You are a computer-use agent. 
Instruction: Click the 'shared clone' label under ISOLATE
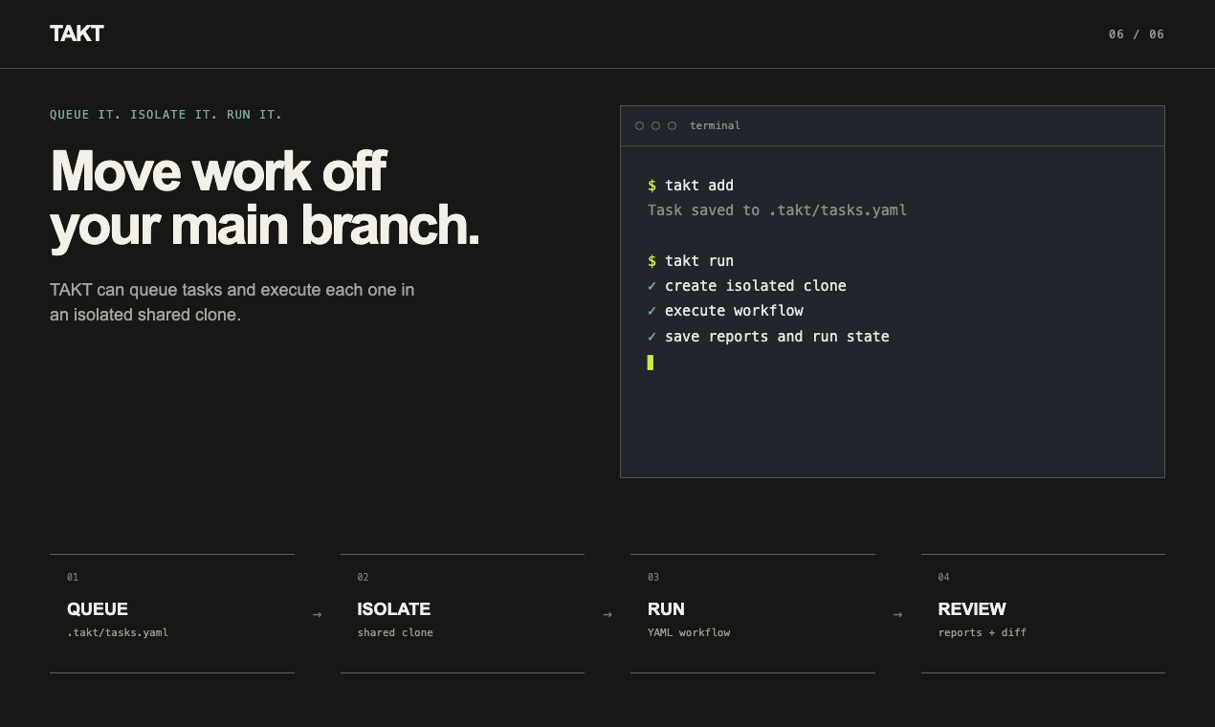pos(395,633)
